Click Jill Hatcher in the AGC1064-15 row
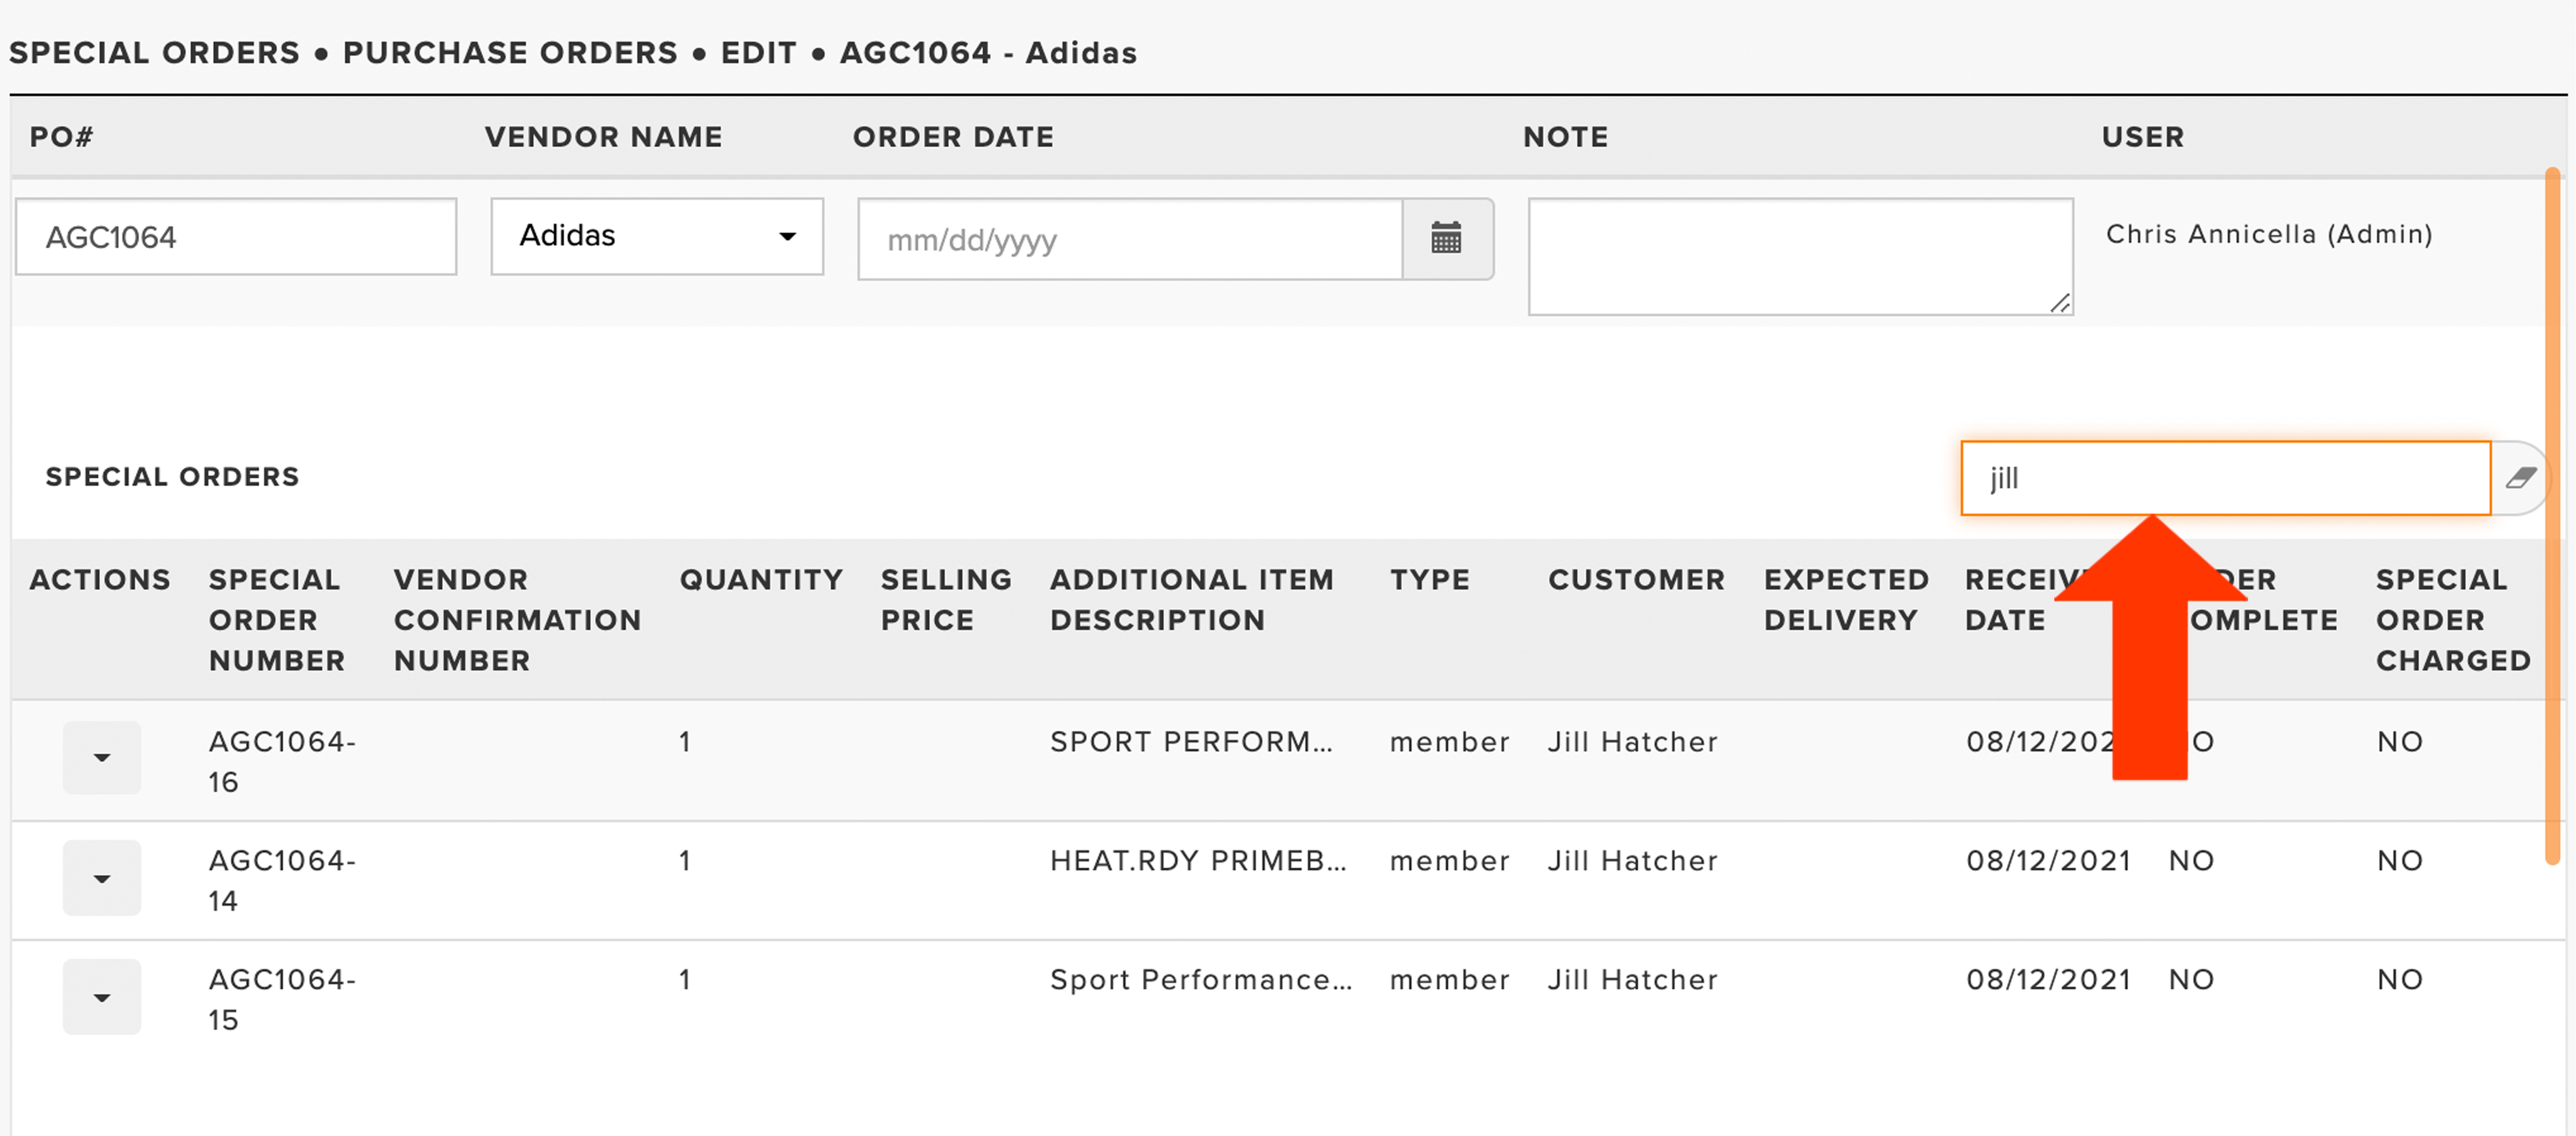The image size is (2576, 1136). click(x=1633, y=980)
